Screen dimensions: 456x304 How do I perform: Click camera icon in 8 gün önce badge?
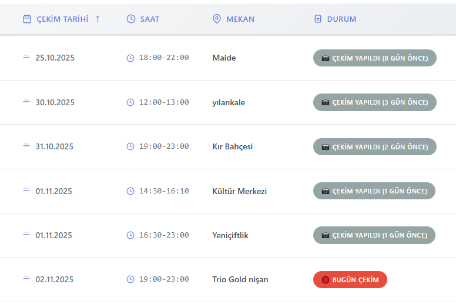[326, 58]
